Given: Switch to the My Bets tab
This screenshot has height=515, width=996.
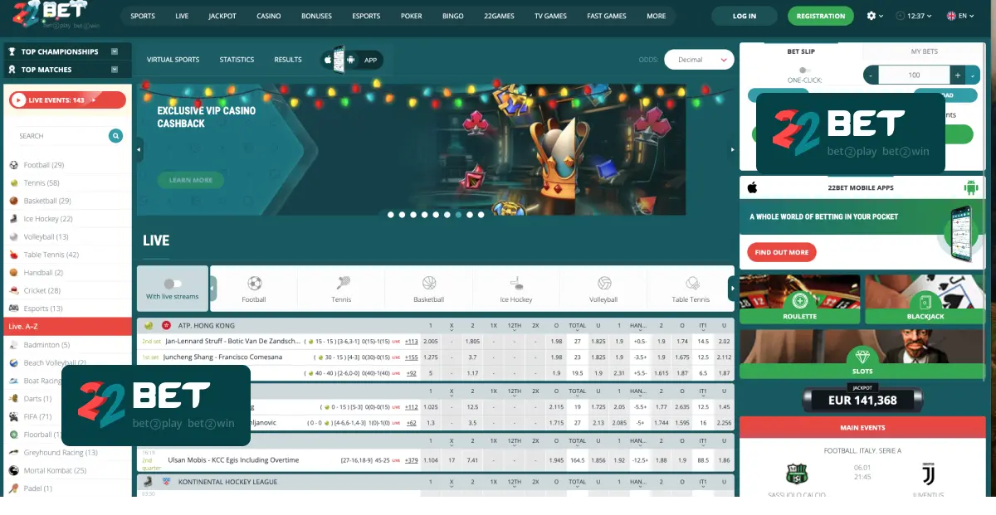Looking at the screenshot, I should click(924, 51).
